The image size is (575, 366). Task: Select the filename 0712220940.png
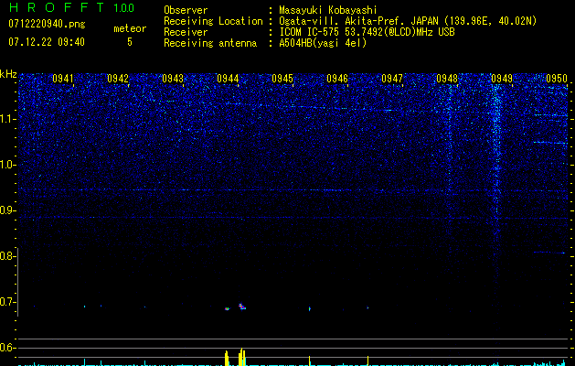(x=47, y=24)
